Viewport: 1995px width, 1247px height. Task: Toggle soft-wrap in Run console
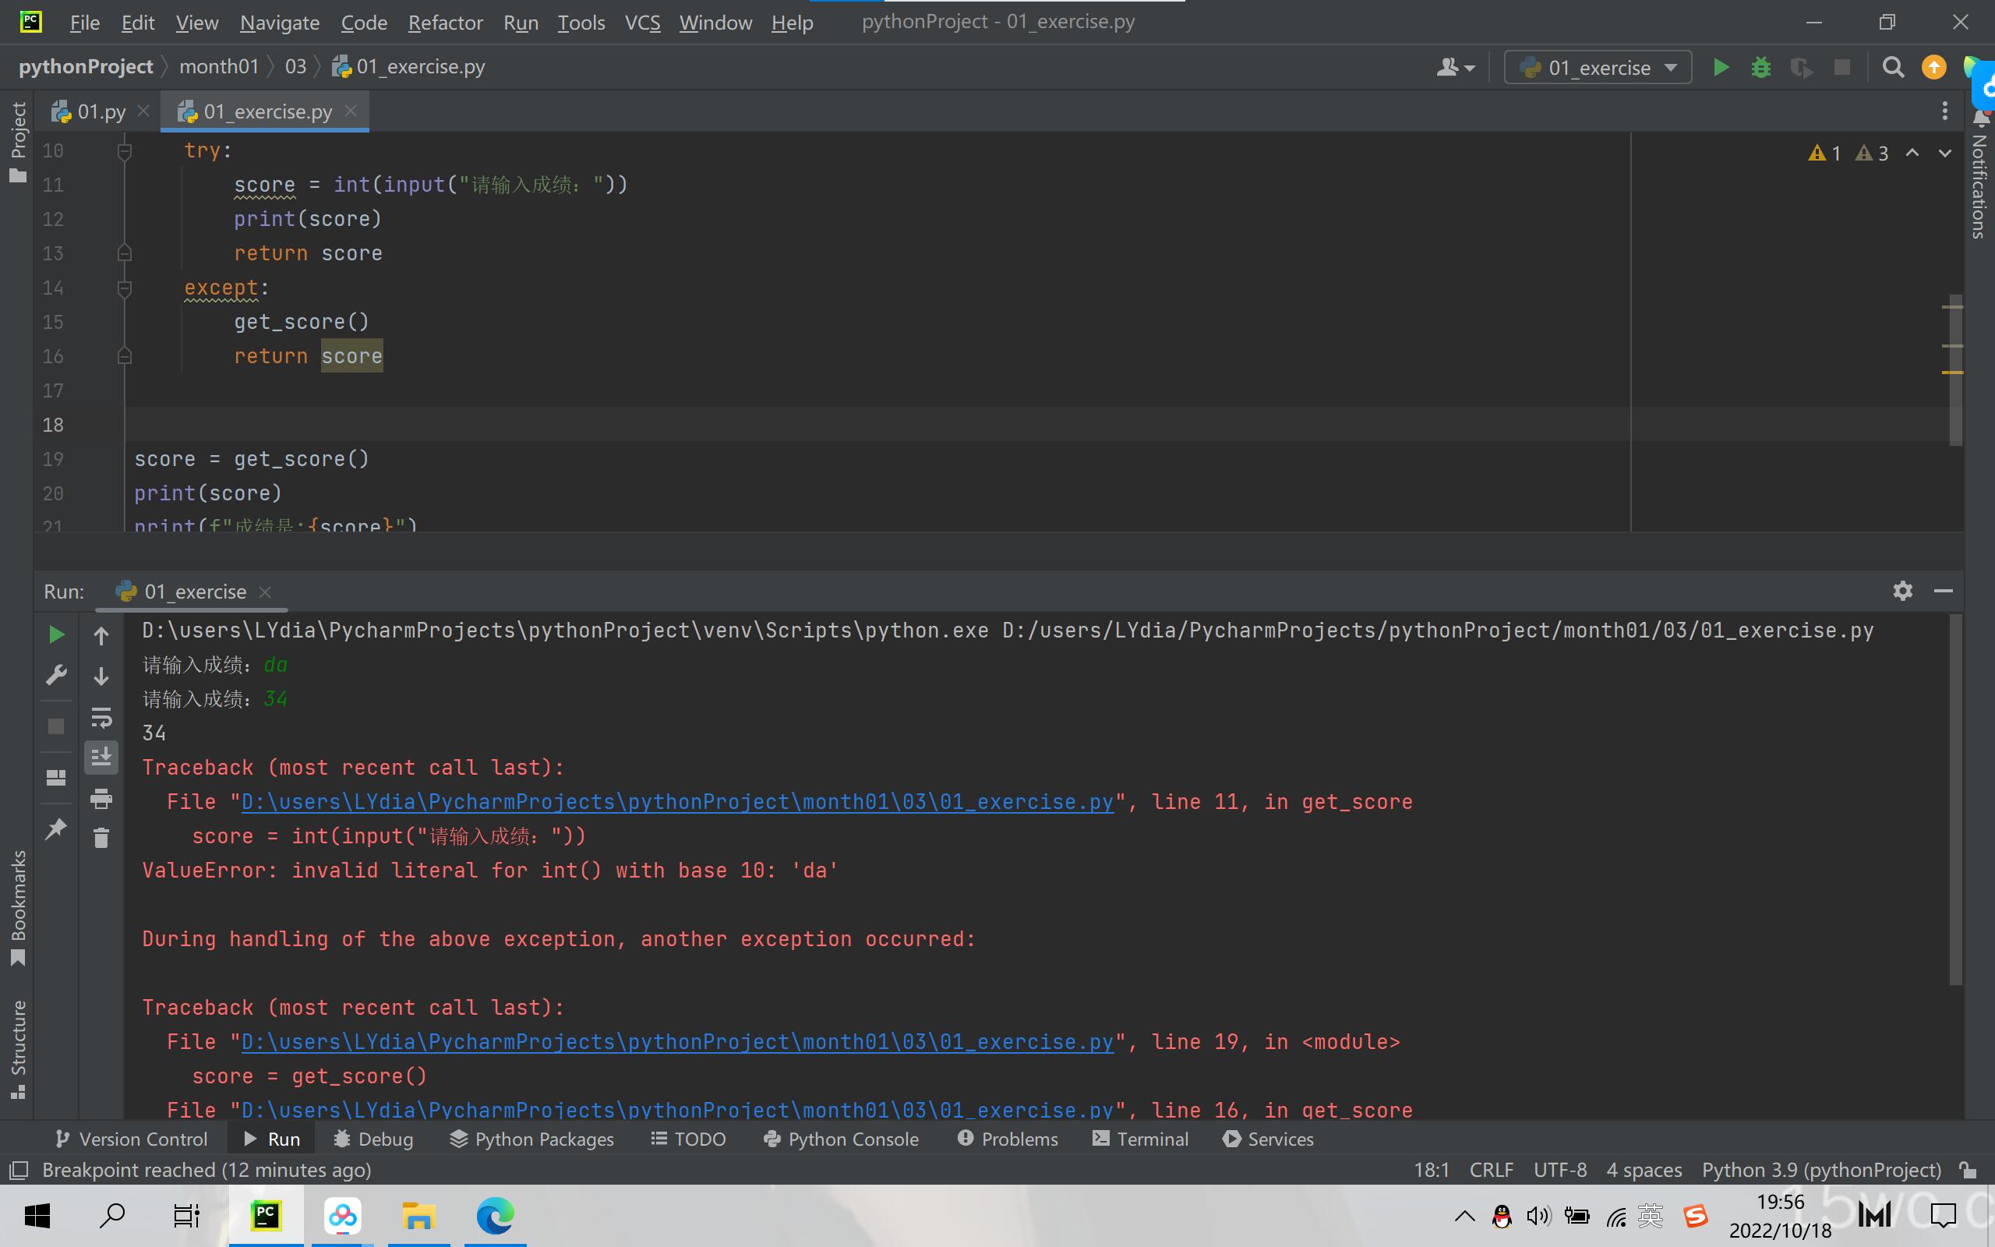101,718
